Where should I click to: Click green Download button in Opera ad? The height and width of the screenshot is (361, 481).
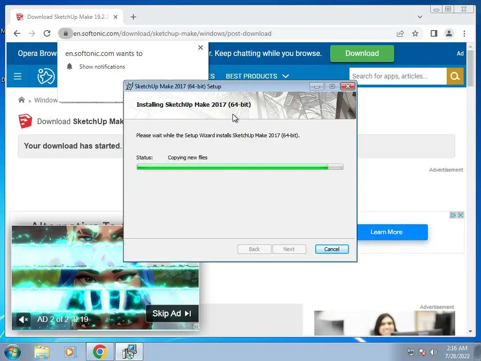pyautogui.click(x=362, y=54)
